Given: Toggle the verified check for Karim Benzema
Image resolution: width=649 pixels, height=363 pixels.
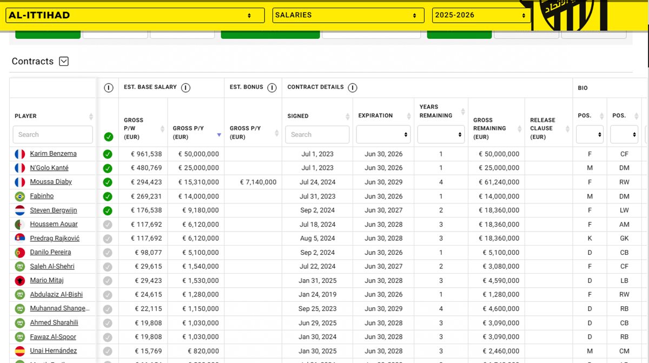Looking at the screenshot, I should pyautogui.click(x=108, y=154).
